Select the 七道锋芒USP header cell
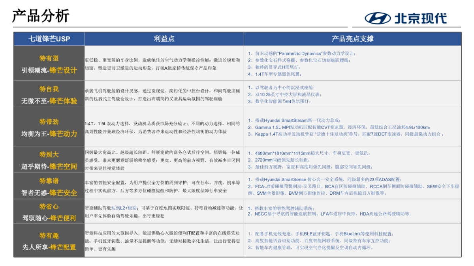The width and height of the screenshot is (474, 266). click(49, 39)
